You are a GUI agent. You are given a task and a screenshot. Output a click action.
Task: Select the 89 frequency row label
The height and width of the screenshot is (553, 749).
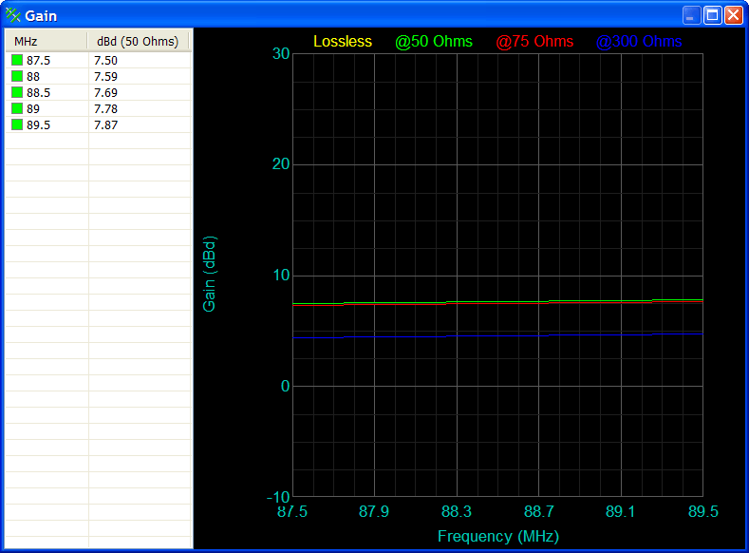coord(33,108)
